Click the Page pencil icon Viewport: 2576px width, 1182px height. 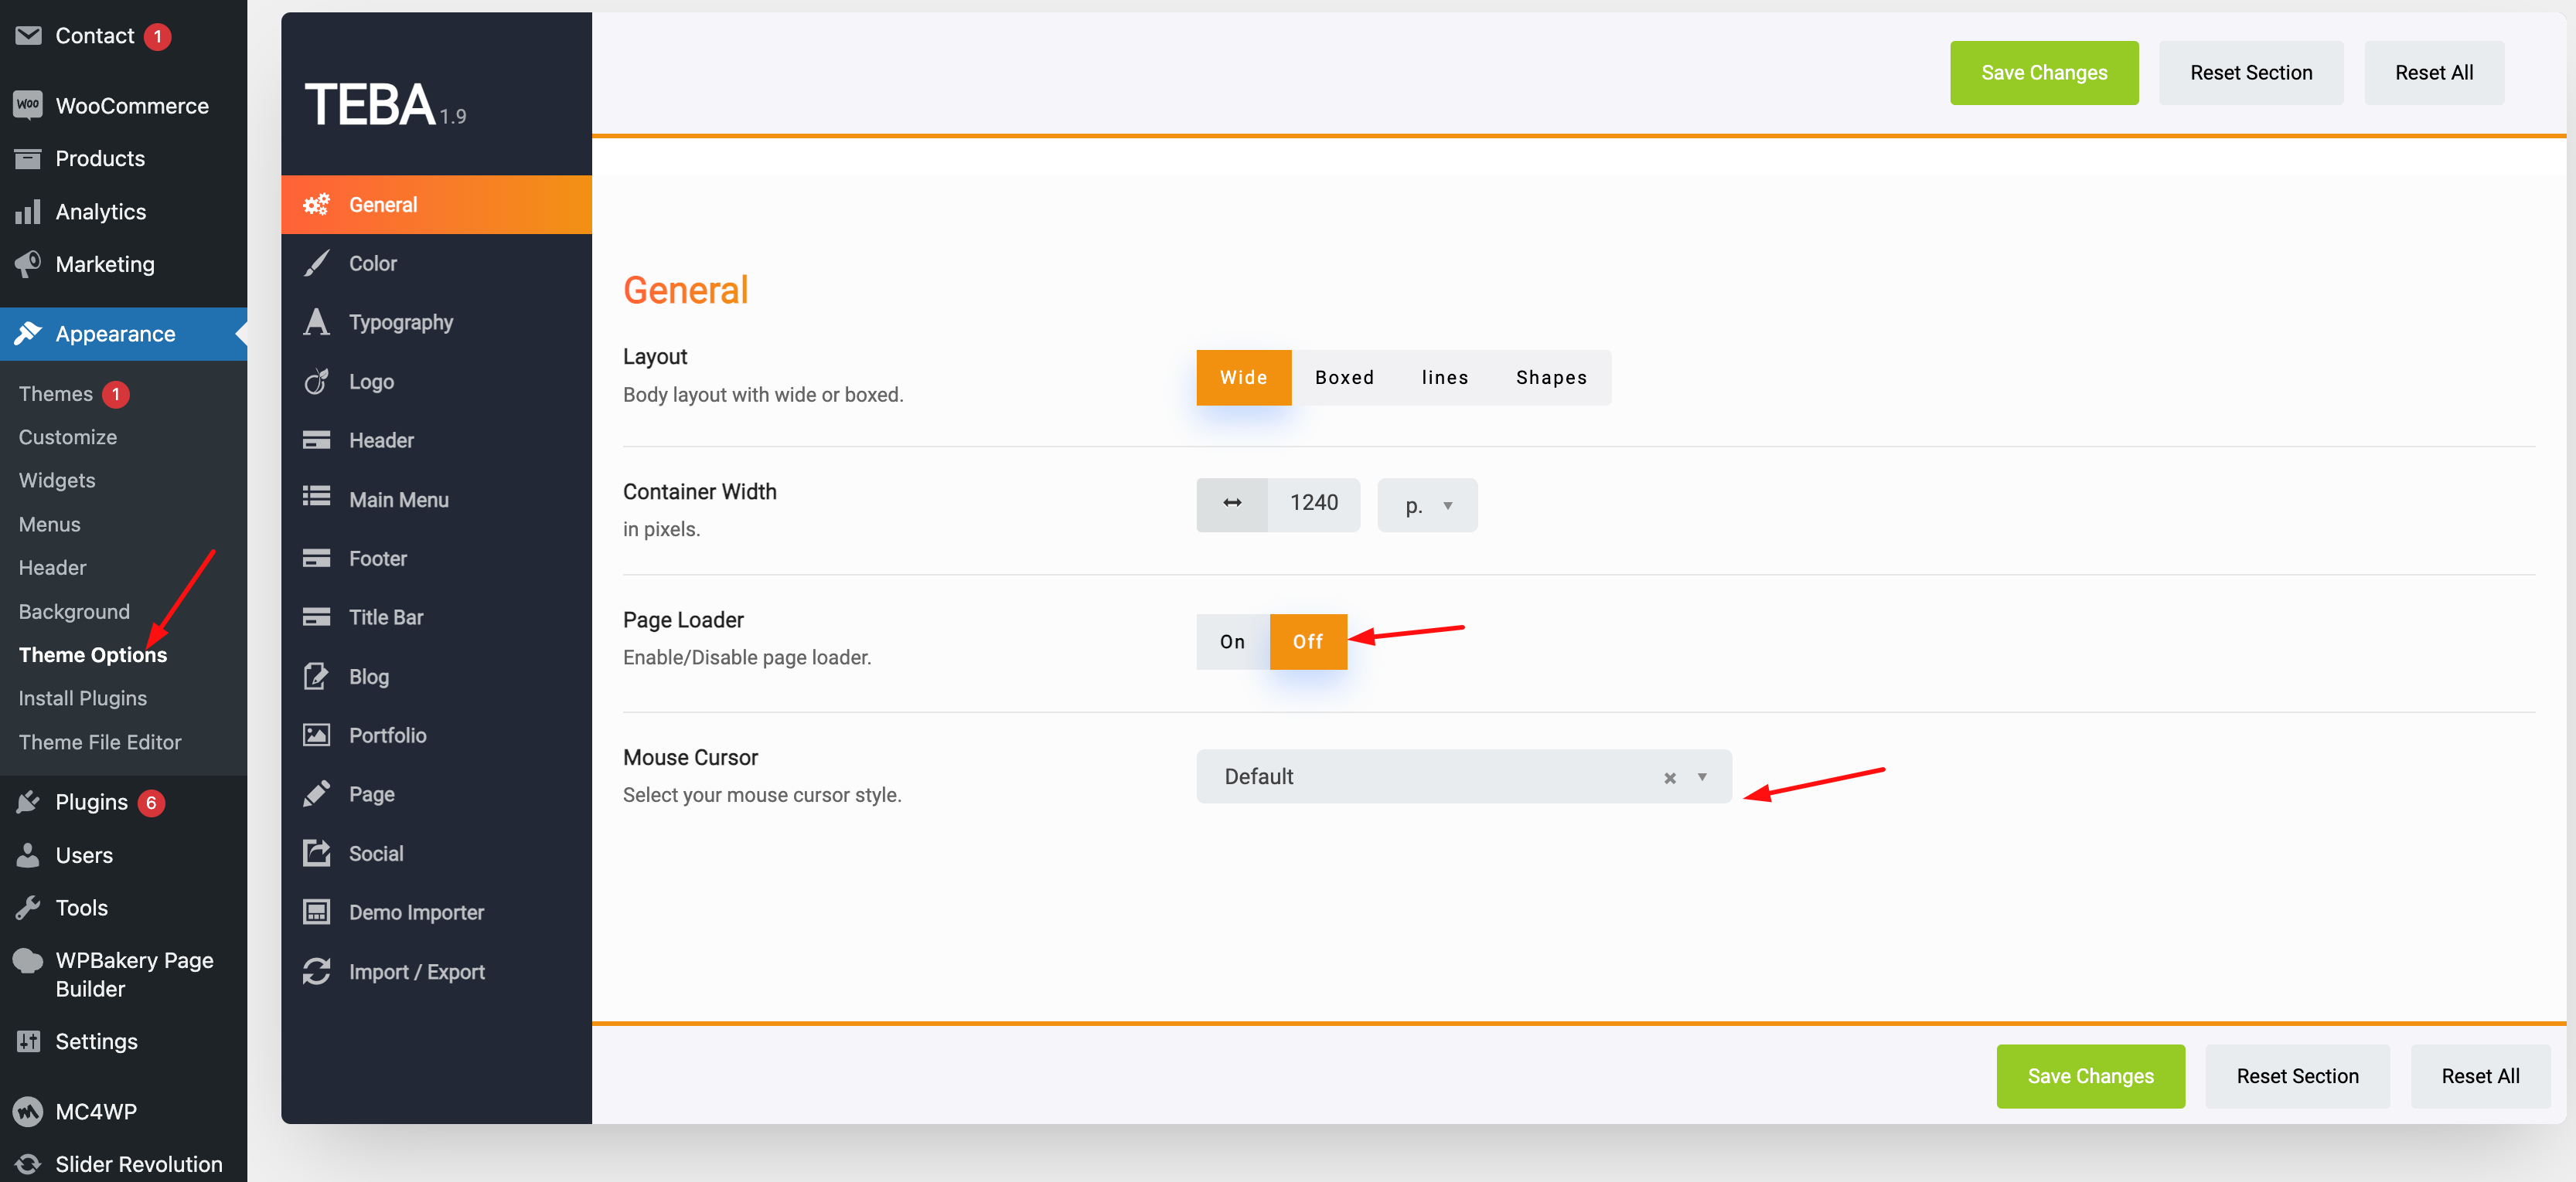pyautogui.click(x=316, y=793)
